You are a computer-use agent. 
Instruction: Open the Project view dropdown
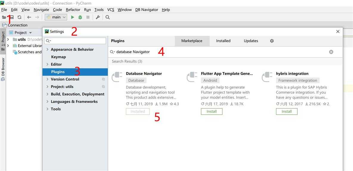(x=30, y=33)
